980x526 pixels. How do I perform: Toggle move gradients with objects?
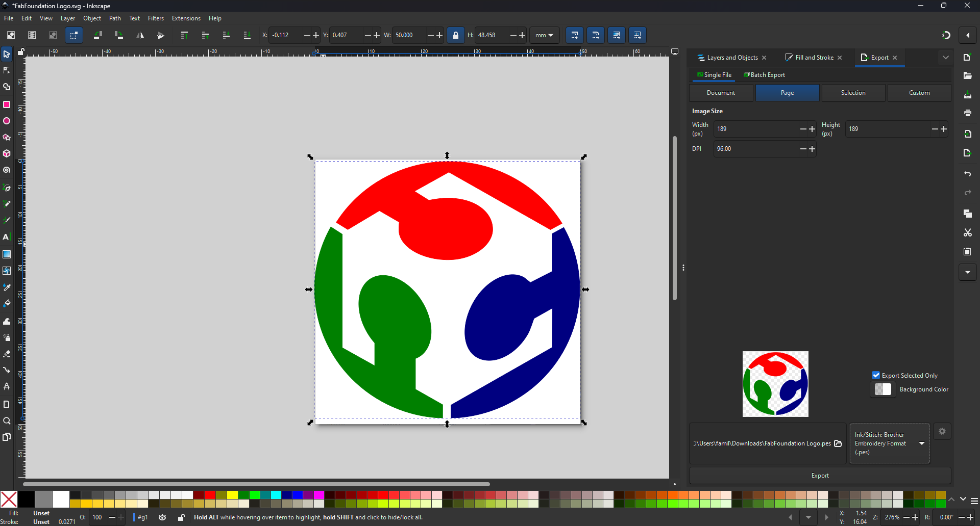(x=617, y=35)
